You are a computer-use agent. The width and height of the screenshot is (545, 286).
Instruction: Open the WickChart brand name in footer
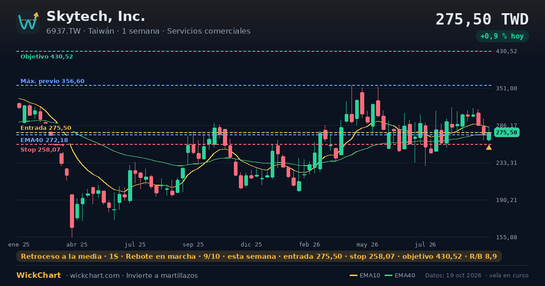(39, 276)
